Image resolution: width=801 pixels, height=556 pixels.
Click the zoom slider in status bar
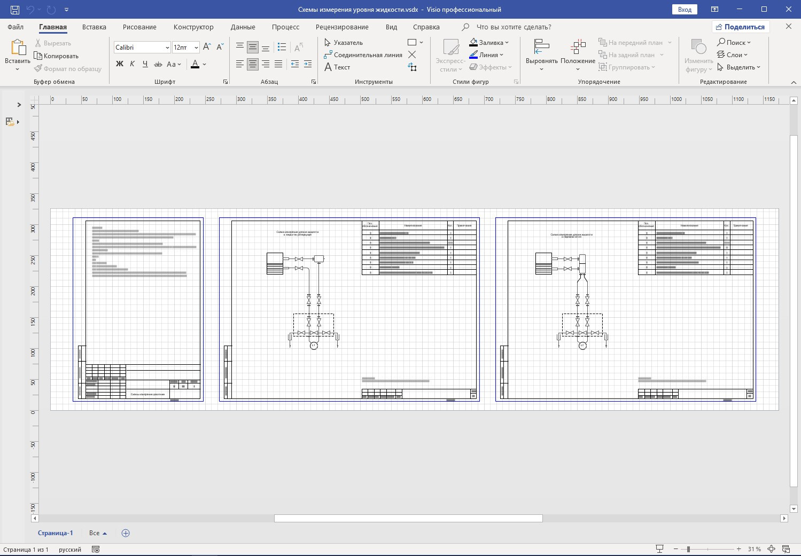pos(688,549)
